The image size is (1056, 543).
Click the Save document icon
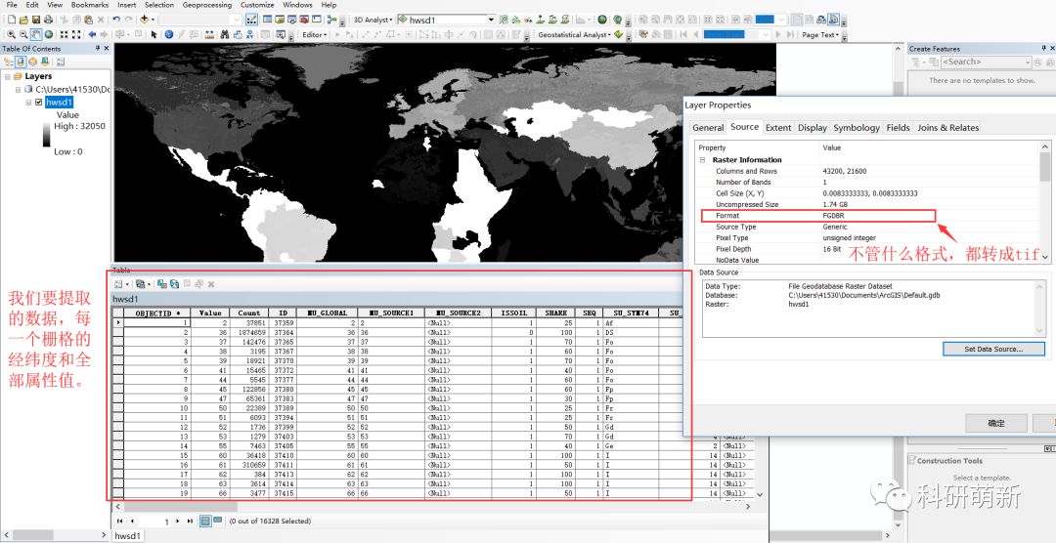pos(36,19)
